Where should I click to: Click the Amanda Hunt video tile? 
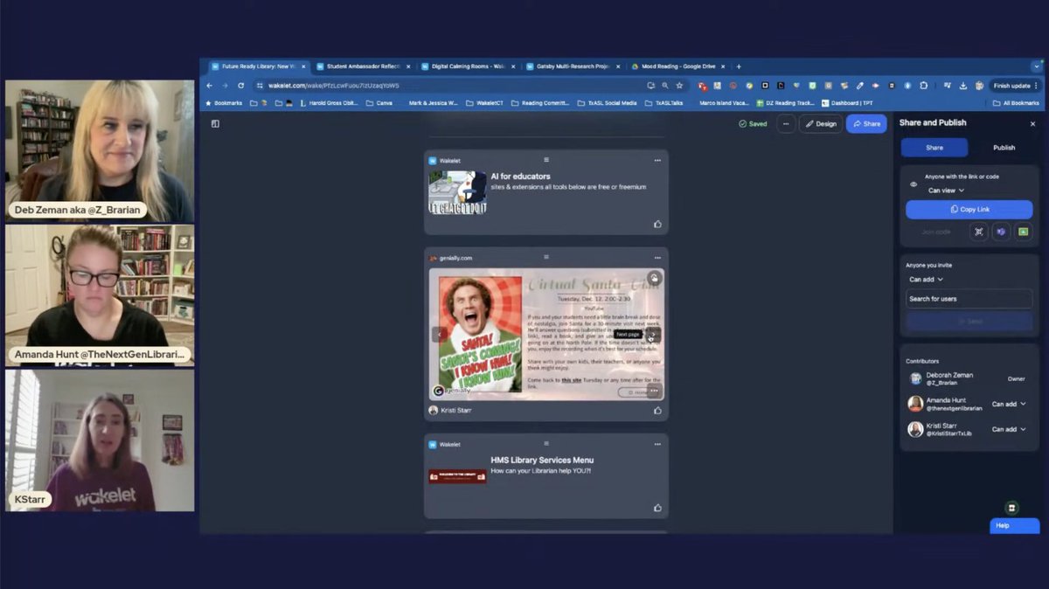point(100,294)
